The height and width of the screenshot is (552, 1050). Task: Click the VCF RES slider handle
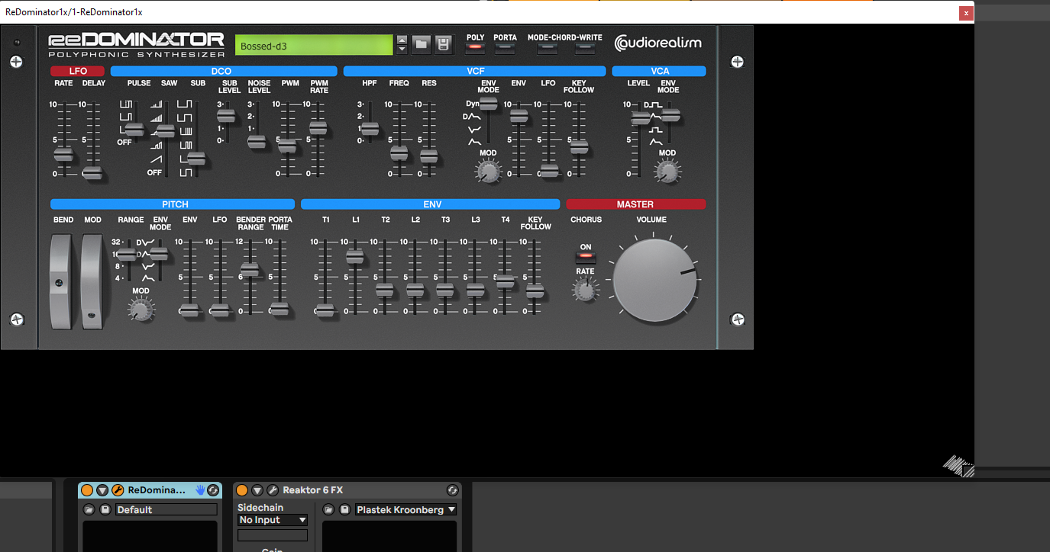click(x=429, y=156)
